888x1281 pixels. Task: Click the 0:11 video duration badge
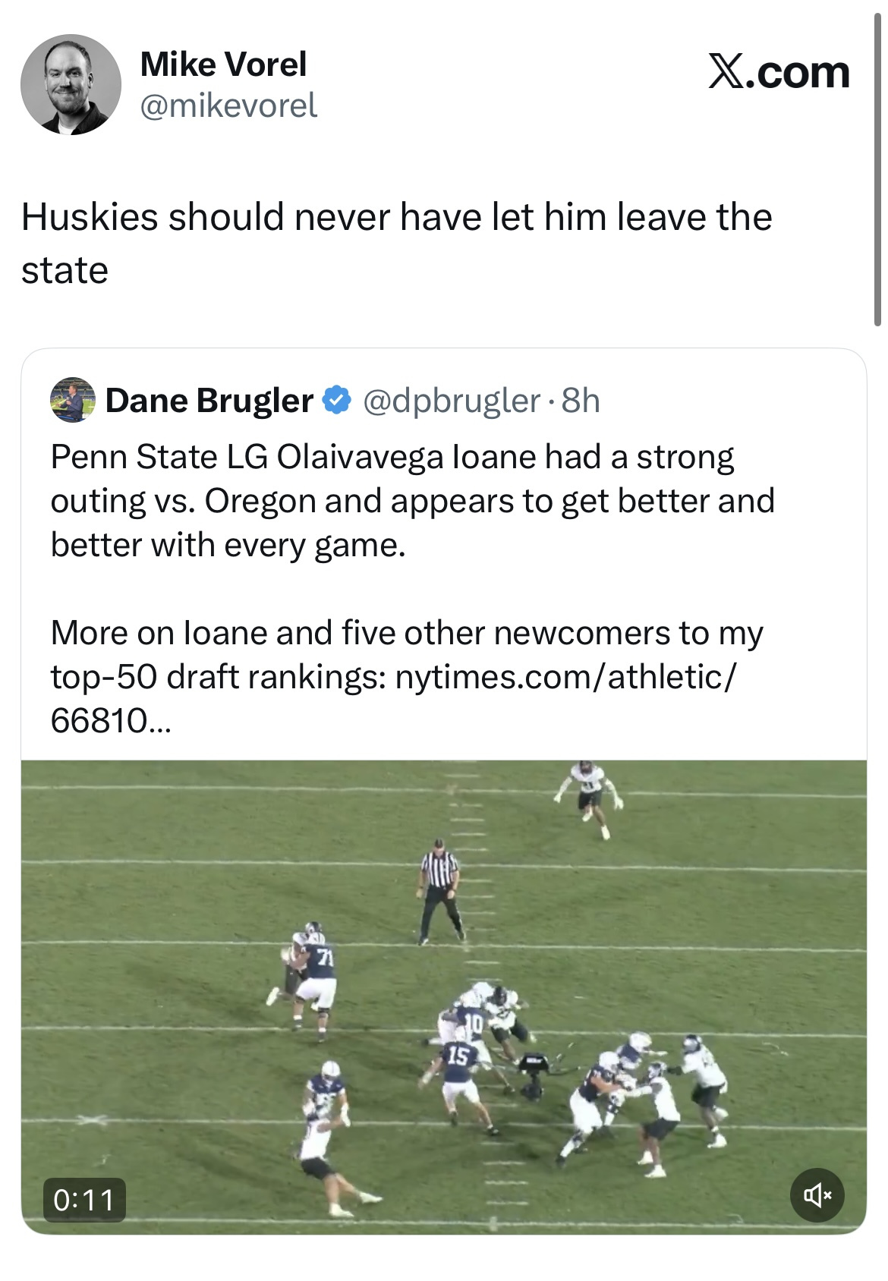(x=84, y=1199)
